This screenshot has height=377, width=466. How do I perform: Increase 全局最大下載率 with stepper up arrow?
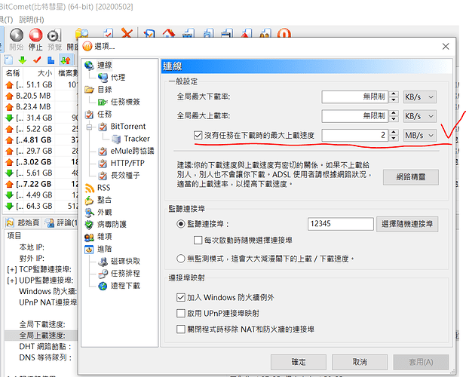[x=394, y=94]
